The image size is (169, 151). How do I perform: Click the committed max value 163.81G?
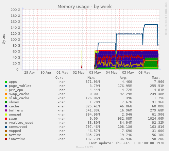pyautogui.click(x=157, y=127)
